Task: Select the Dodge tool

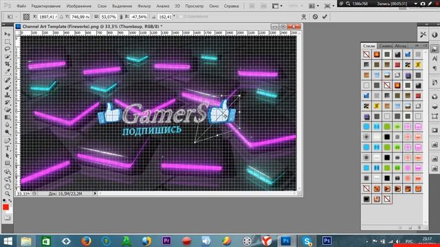Action: (8, 132)
